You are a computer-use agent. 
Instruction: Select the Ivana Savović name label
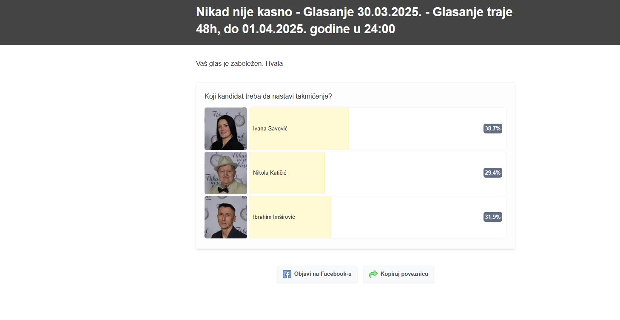pyautogui.click(x=270, y=128)
